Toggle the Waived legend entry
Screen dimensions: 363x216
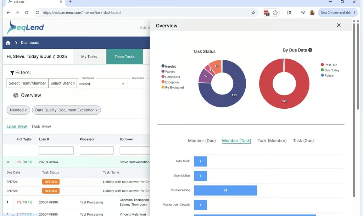click(x=168, y=71)
